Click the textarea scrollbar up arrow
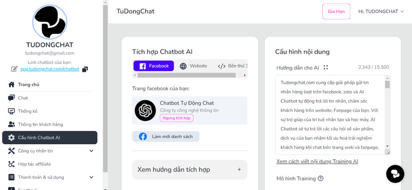The image size is (412, 190). click(x=387, y=78)
